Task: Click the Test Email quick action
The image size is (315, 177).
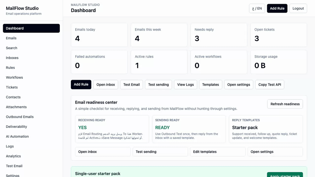Action: 132,85
